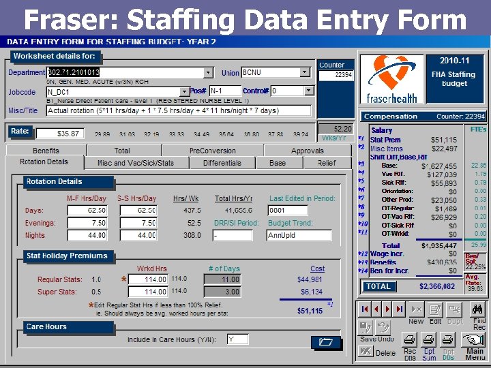Open the folder icon in Care Hours
Viewport: 491px width, 368px height.
(x=326, y=342)
